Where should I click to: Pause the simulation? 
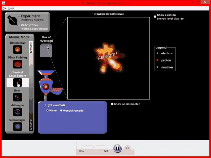pos(117,148)
